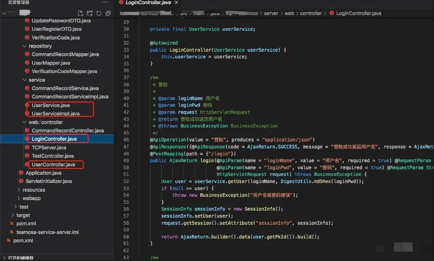Open teamosa-service-server.iml file

[47, 232]
